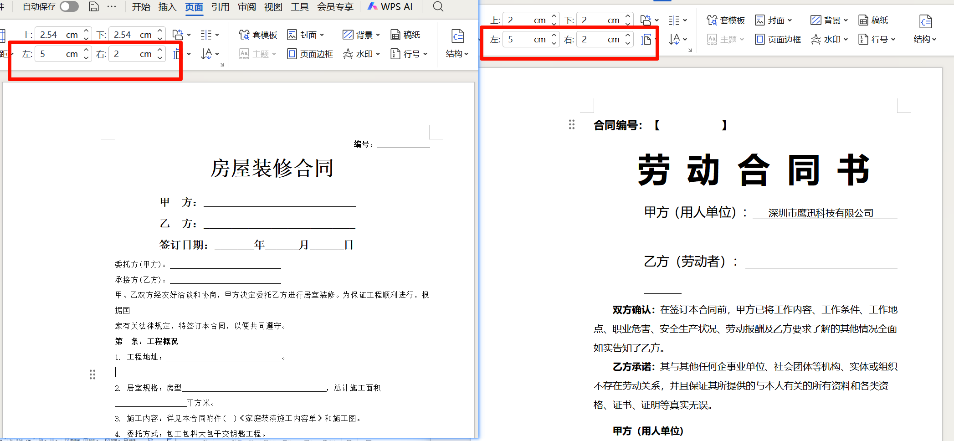Expand text direction dropdown in left window
This screenshot has width=954, height=441.
217,54
